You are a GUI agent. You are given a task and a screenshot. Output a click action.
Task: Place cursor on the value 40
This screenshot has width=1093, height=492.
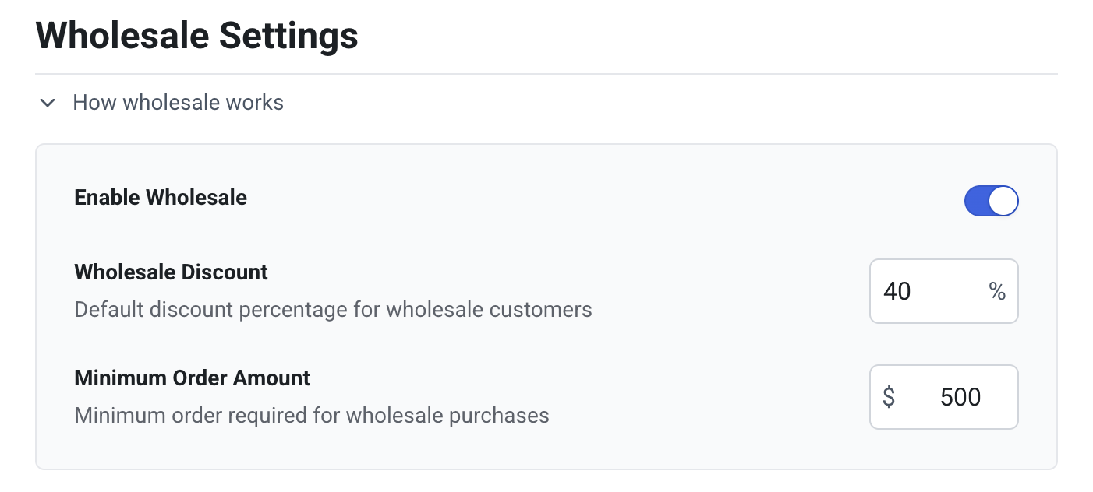pos(897,291)
